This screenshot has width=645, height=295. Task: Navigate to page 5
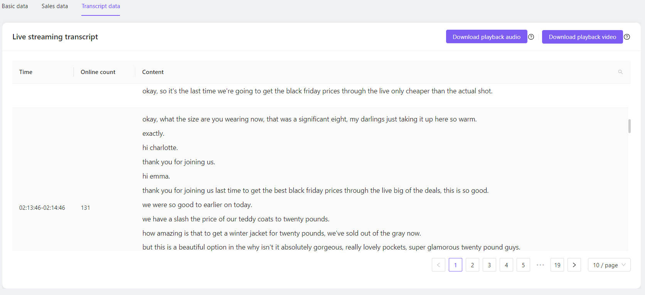pyautogui.click(x=523, y=265)
